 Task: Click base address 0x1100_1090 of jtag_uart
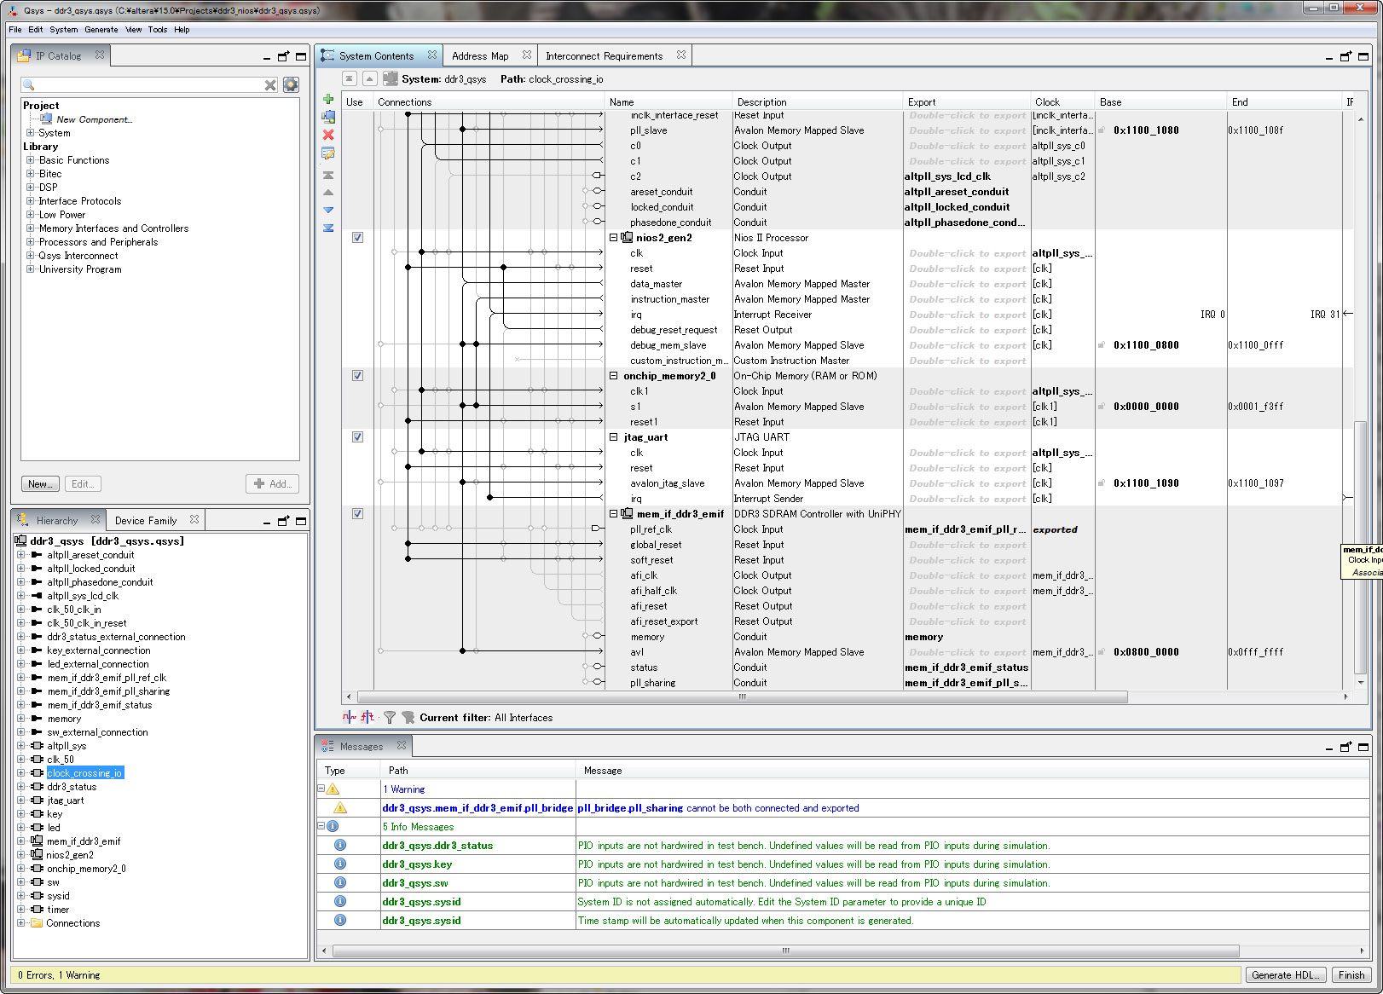[1146, 483]
